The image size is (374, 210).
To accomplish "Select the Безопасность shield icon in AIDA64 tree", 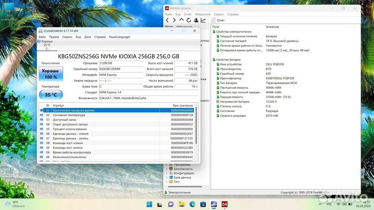I will (171, 169).
